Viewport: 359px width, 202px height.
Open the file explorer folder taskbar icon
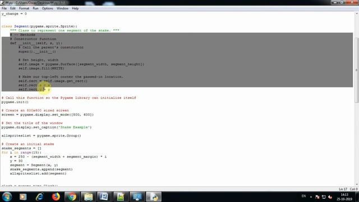[x=89, y=197]
